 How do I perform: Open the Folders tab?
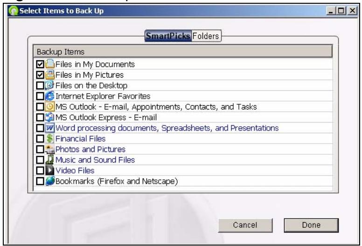(x=206, y=36)
